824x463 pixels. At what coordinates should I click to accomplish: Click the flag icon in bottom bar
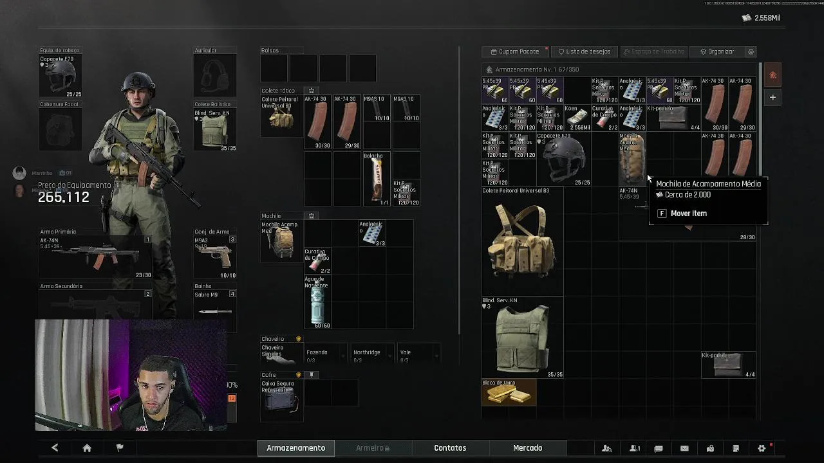[x=120, y=448]
